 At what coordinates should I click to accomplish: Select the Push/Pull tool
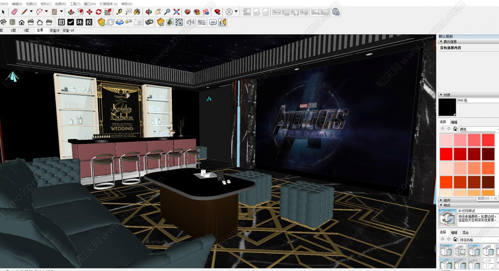point(71,12)
